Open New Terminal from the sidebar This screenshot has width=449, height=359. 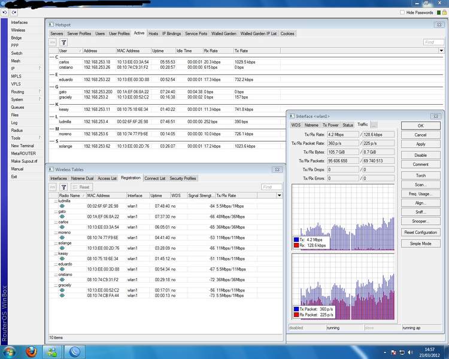pos(22,146)
